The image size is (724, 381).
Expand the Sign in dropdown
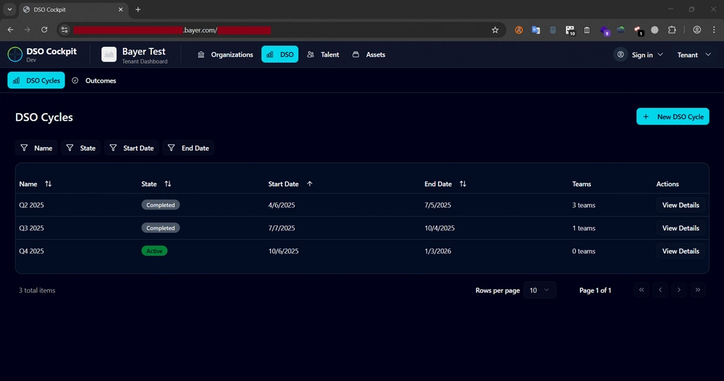point(639,54)
